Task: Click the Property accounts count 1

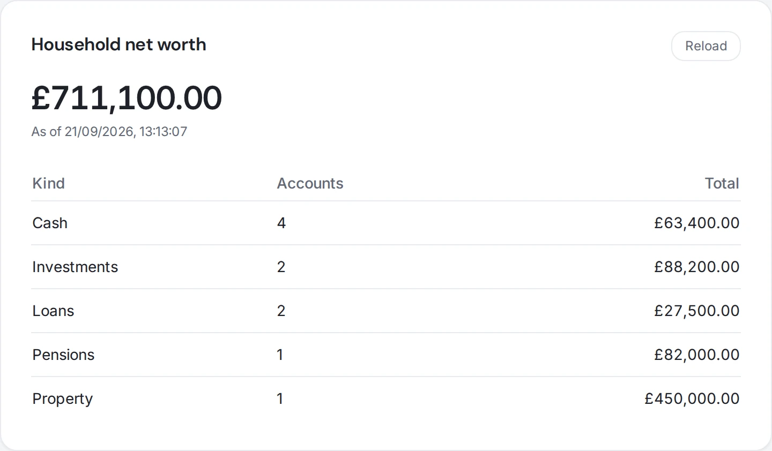Action: pyautogui.click(x=280, y=399)
